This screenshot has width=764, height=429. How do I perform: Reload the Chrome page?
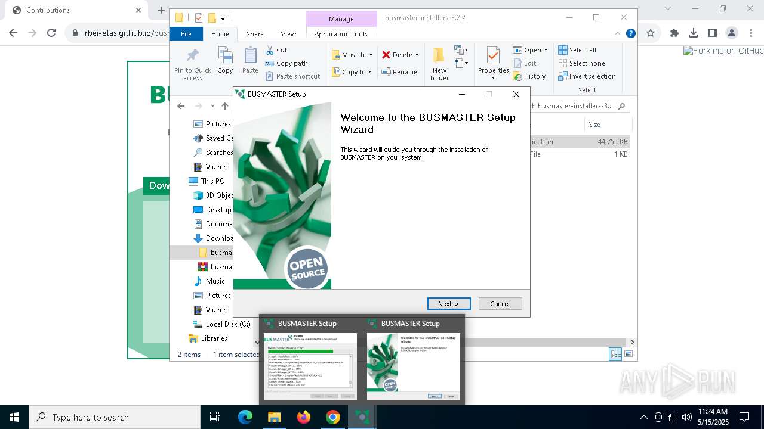coord(51,33)
